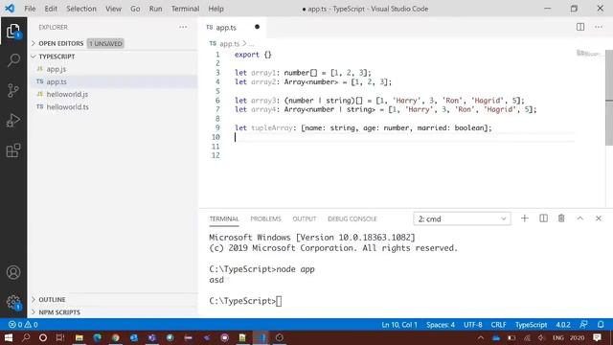Open the Edit menu
Image resolution: width=613 pixels, height=345 pixels.
point(51,9)
